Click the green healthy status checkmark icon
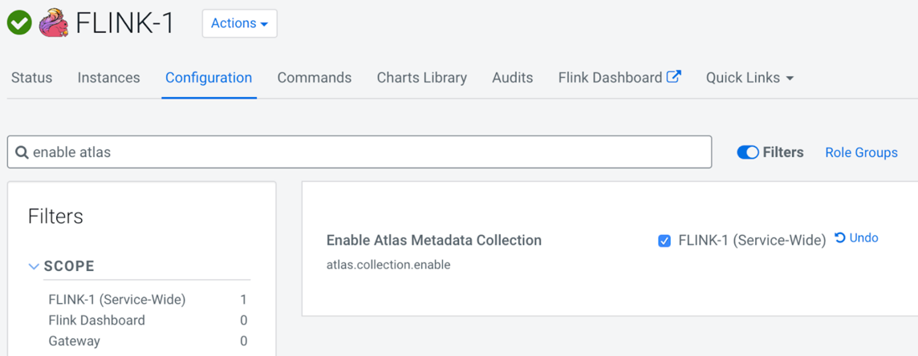The image size is (918, 356). (x=19, y=23)
